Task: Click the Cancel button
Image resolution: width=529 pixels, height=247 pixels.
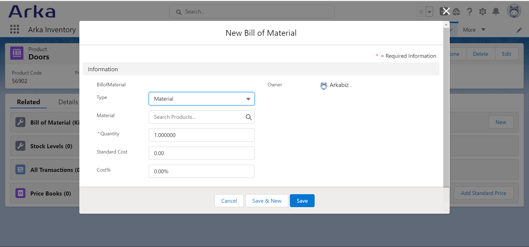Action: pos(229,201)
